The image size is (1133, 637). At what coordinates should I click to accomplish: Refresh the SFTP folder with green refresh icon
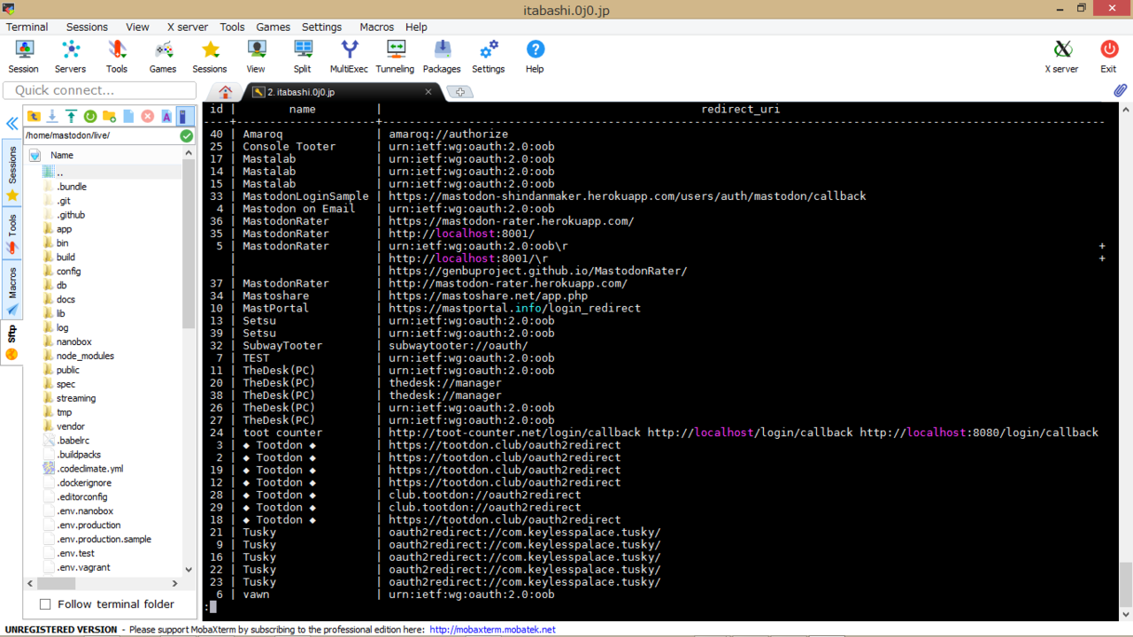(x=90, y=117)
